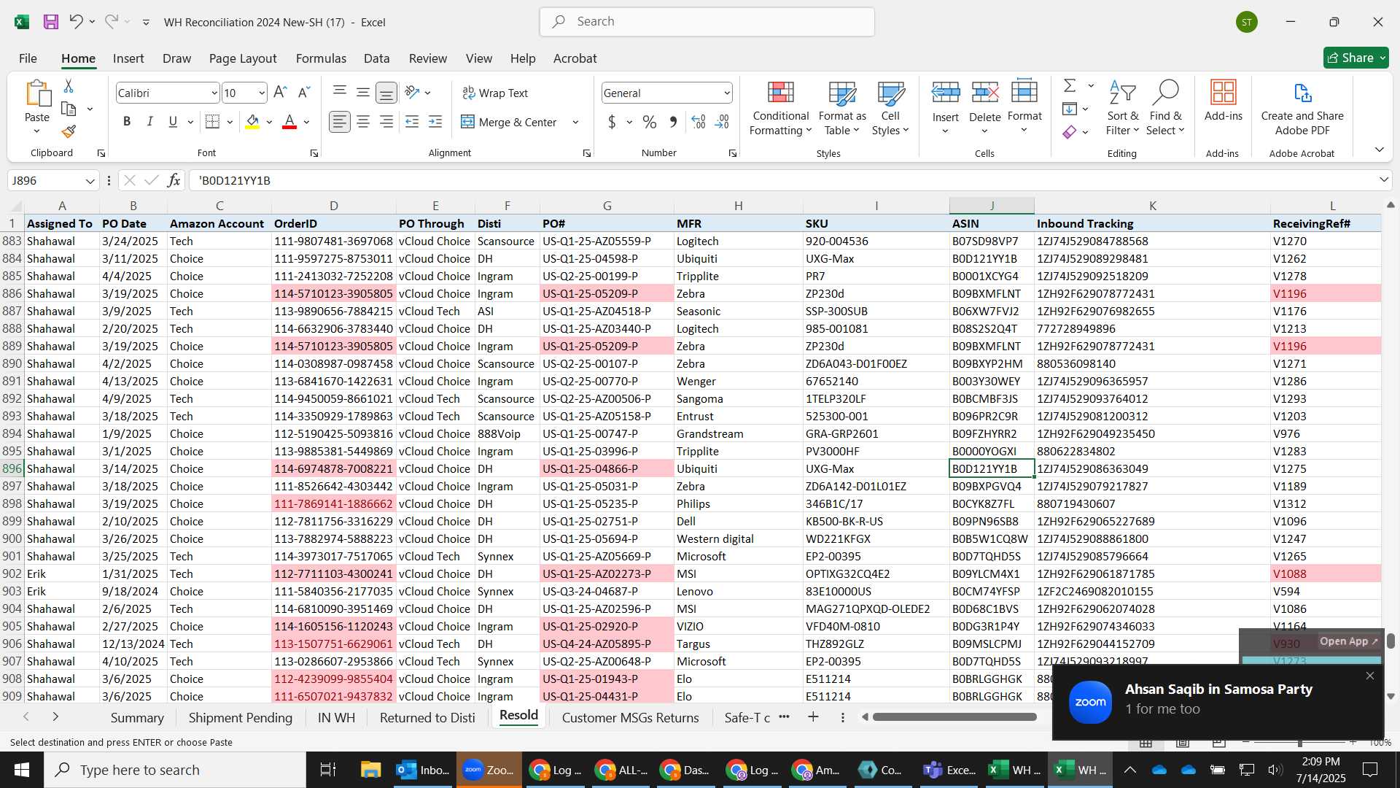Image resolution: width=1400 pixels, height=788 pixels.
Task: Switch to the Summary sheet tab
Action: (x=137, y=717)
